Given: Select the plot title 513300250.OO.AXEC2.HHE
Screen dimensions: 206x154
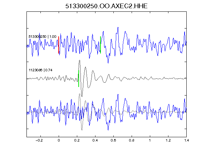Looking at the screenshot, I should point(107,6).
